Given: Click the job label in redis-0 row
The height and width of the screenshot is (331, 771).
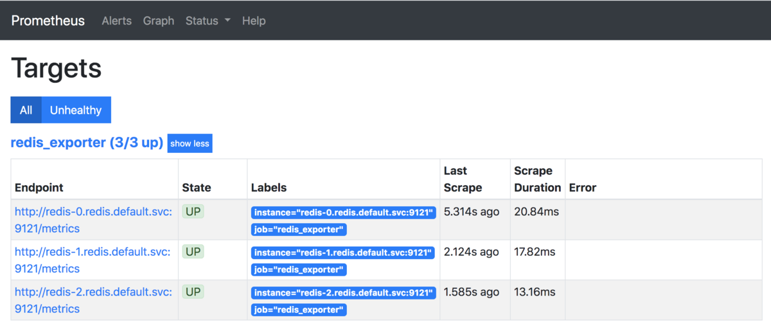Looking at the screenshot, I should [x=299, y=229].
